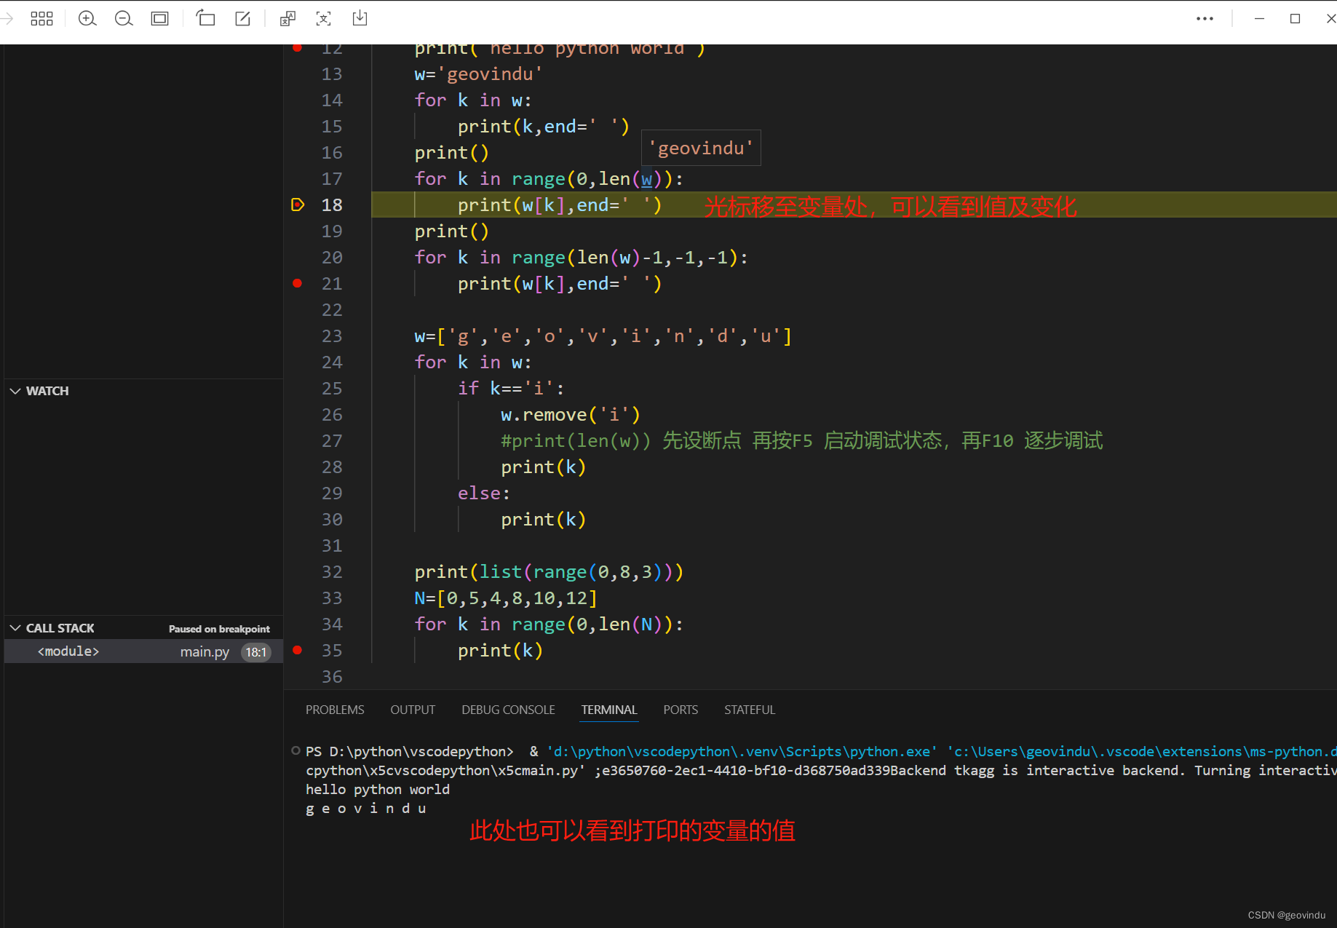The height and width of the screenshot is (928, 1337).
Task: Click underlined variable w on line 17
Action: (647, 179)
